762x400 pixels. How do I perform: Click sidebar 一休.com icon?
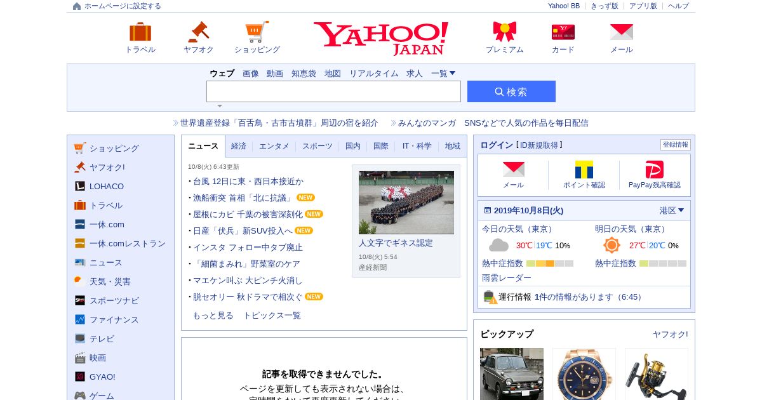(79, 224)
